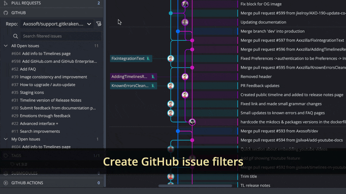Click the remote icon on FixIntegrationText label
Image resolution: width=346 pixels, height=194 pixels.
[148, 59]
